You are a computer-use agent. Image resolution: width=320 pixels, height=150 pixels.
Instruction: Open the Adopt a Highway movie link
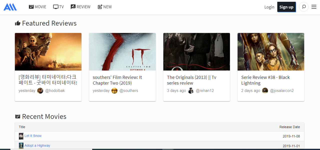(37, 145)
